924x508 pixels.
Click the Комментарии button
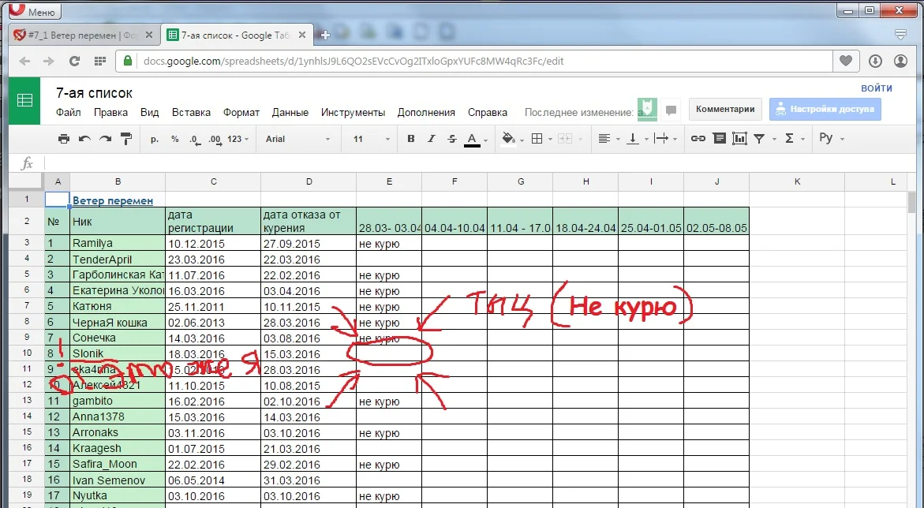pos(724,108)
